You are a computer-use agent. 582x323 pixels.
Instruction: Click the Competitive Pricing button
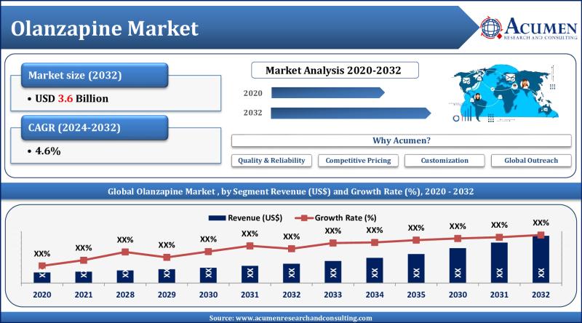pos(358,160)
